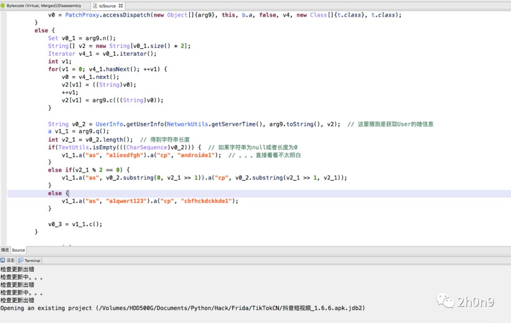Switch to the Terminal tab

pyautogui.click(x=30, y=261)
